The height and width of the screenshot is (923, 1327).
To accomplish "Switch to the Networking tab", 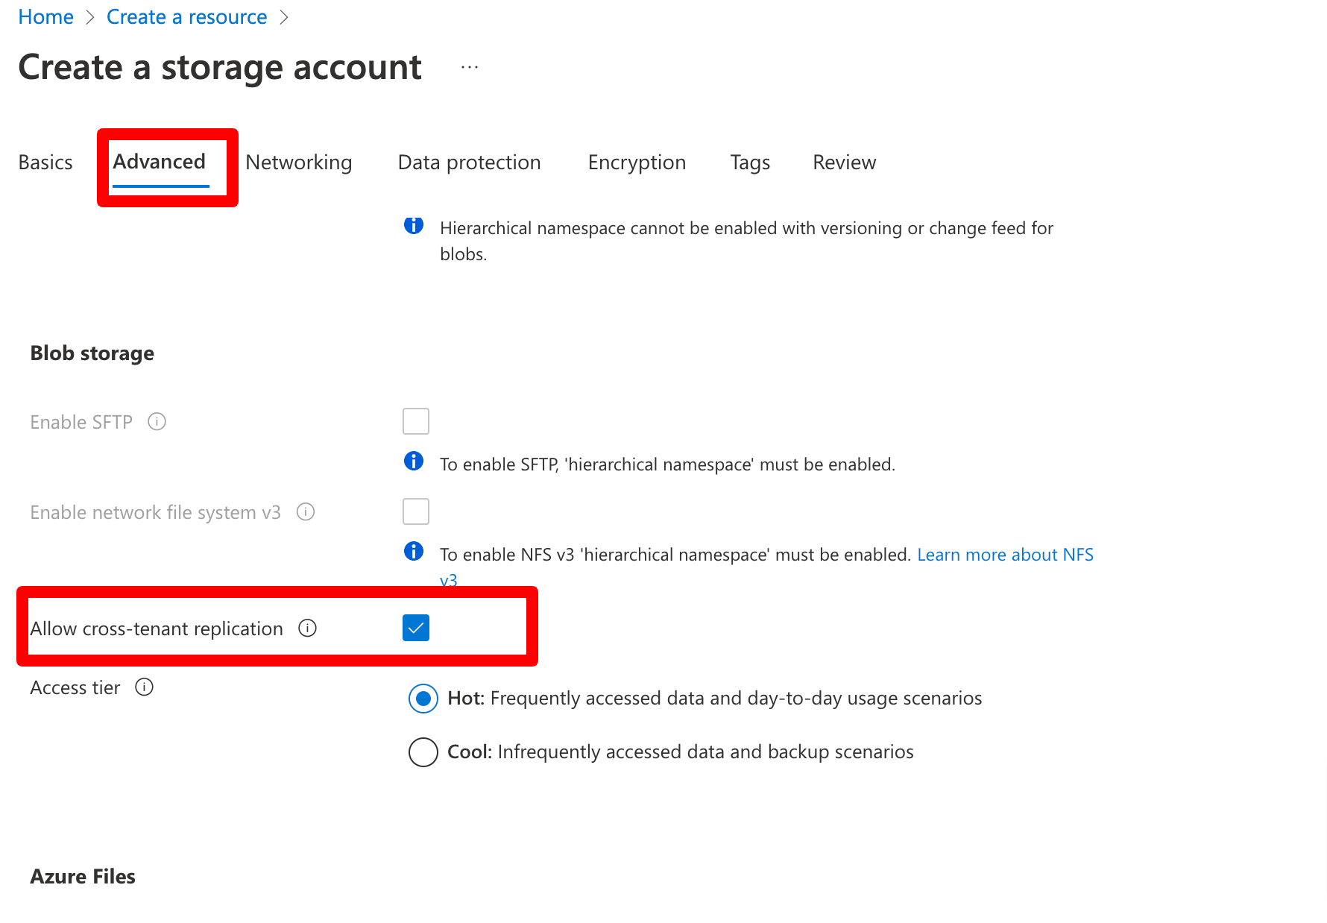I will tap(298, 163).
